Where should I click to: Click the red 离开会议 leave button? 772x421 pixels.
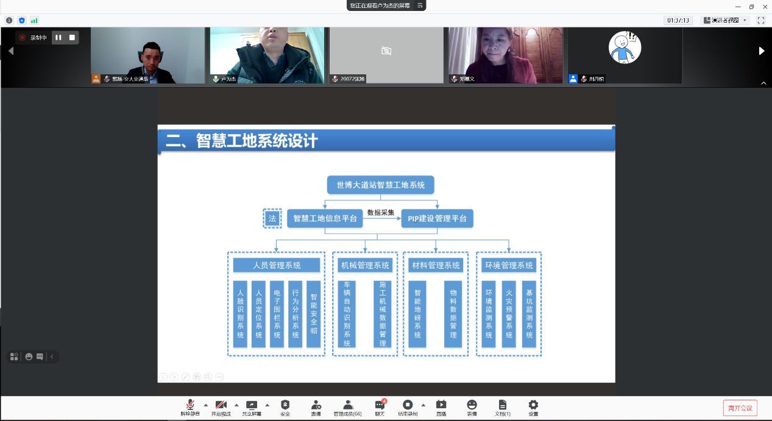point(740,408)
